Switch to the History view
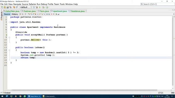Image resolution: width=175 pixels, height=98 pixels. [x=15, y=14]
